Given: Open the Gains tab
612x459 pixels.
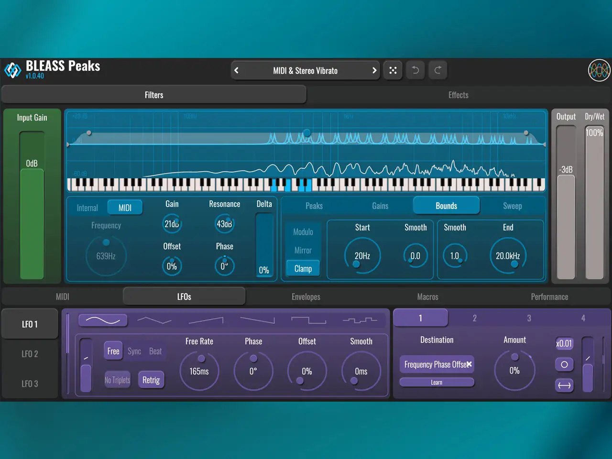Looking at the screenshot, I should [380, 206].
